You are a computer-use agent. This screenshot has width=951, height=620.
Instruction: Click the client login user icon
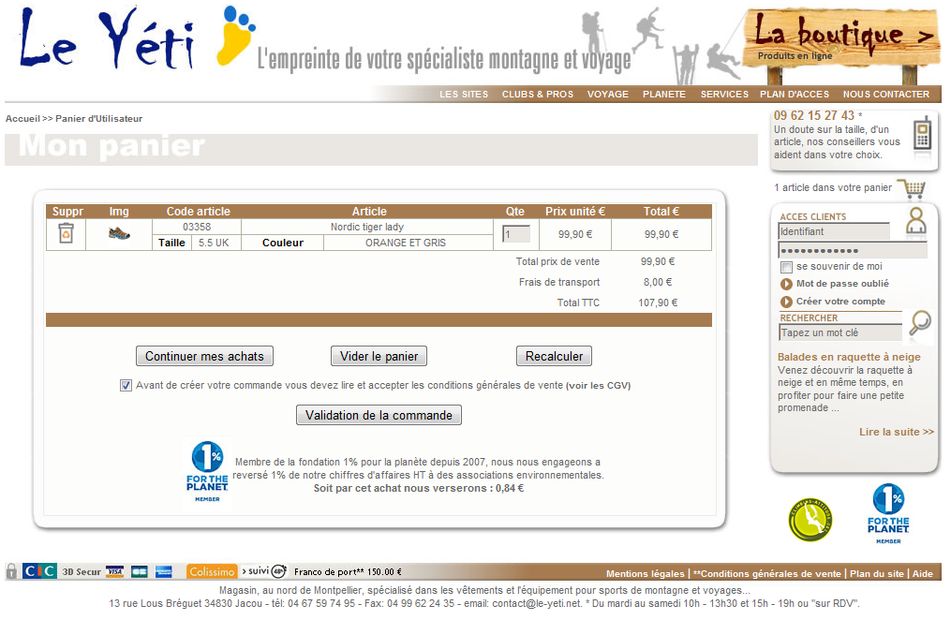coord(915,221)
